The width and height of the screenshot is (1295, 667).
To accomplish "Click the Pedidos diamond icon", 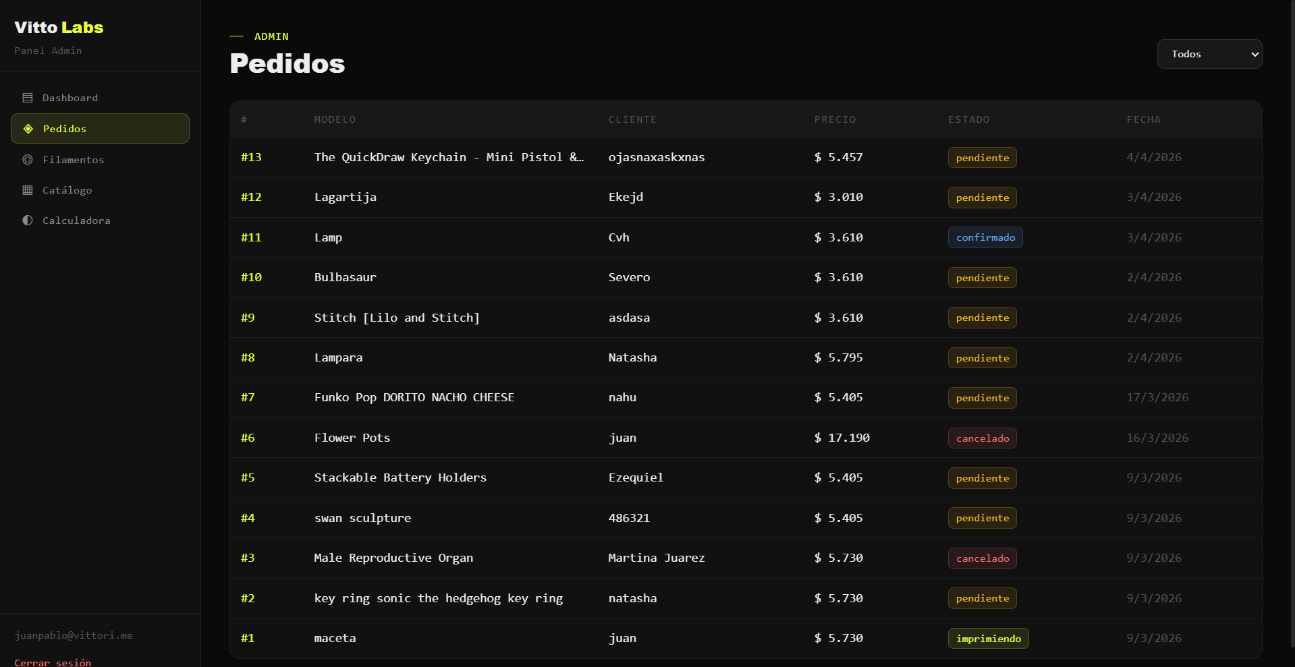I will click(28, 129).
